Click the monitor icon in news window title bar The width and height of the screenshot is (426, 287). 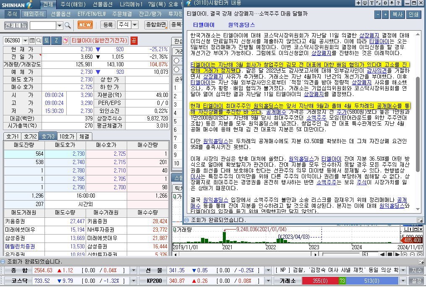coord(365,3)
